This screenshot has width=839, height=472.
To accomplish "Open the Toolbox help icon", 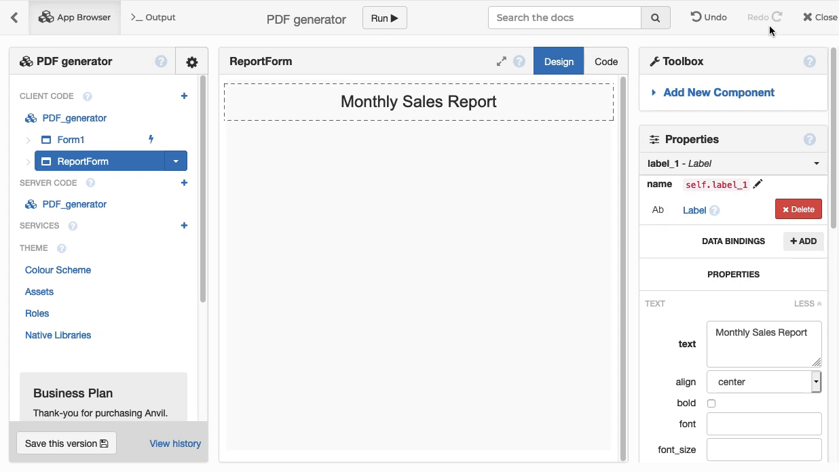I will click(x=809, y=62).
